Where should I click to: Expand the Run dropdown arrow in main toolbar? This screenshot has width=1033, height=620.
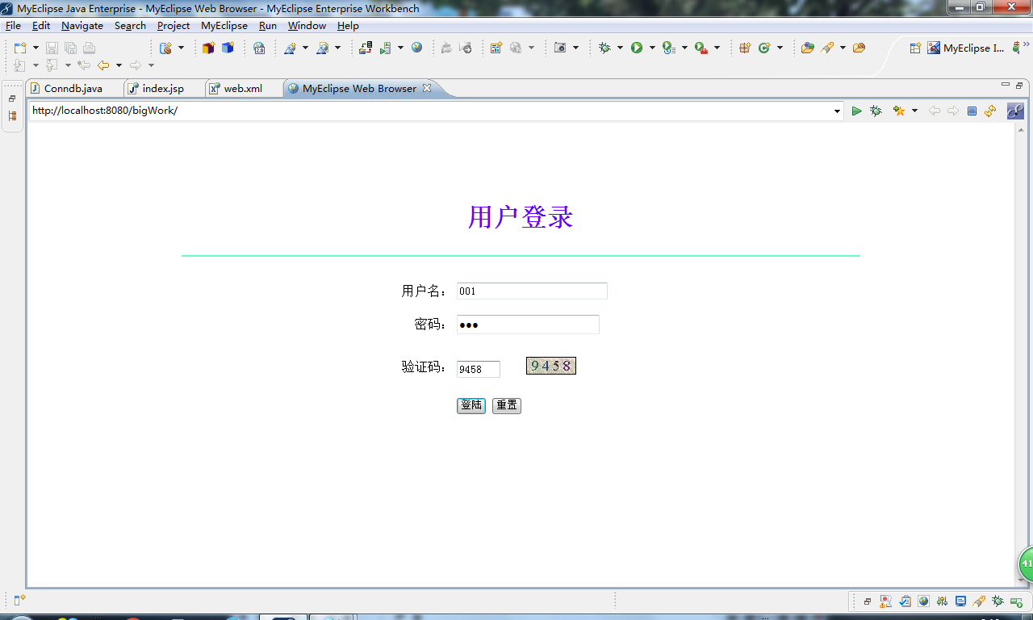[x=652, y=48]
